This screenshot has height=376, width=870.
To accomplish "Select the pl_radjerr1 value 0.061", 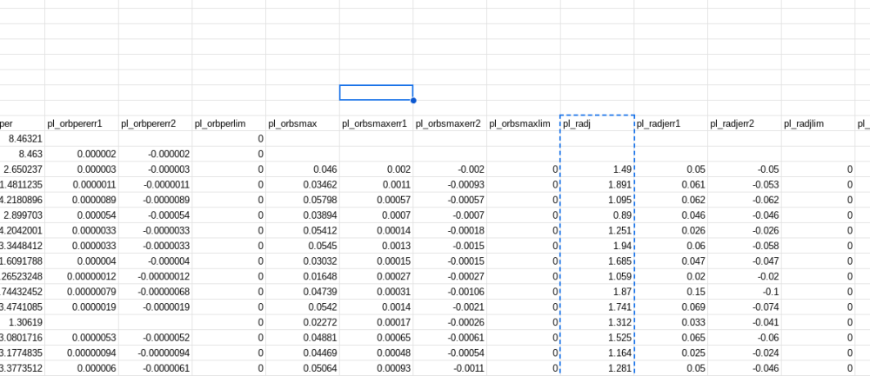I will pos(672,185).
